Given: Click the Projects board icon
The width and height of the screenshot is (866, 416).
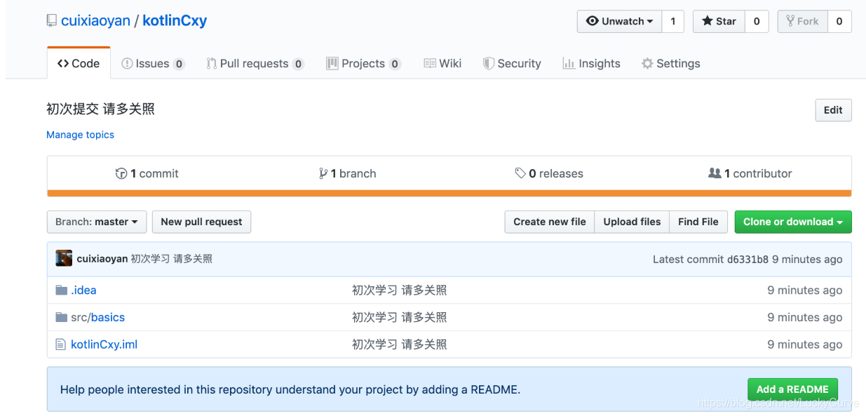Looking at the screenshot, I should [332, 63].
